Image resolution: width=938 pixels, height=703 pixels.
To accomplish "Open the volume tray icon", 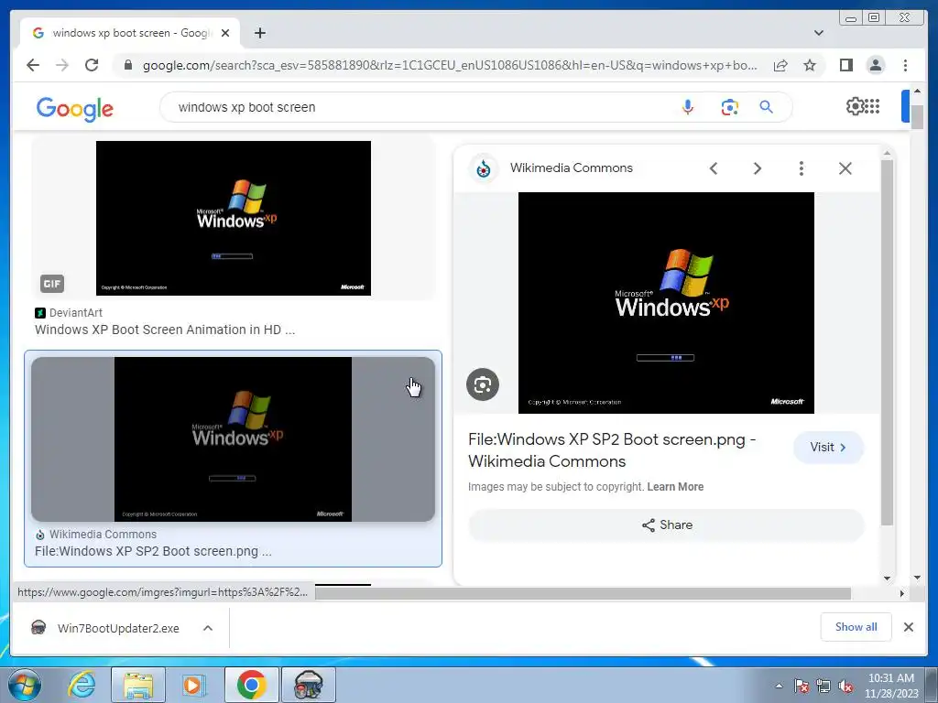I will tap(845, 686).
